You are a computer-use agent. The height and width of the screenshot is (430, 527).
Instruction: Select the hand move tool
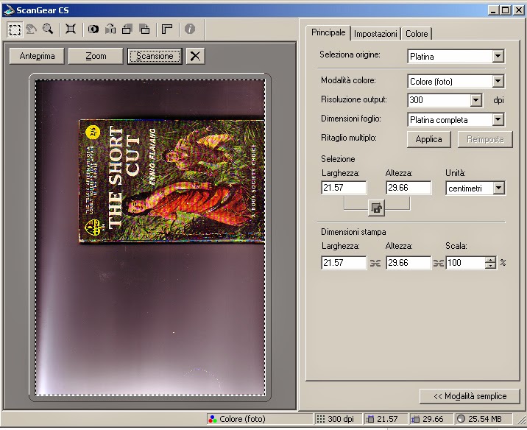(31, 29)
